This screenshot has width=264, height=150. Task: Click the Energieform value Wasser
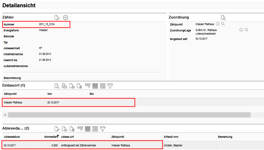pos(43,30)
